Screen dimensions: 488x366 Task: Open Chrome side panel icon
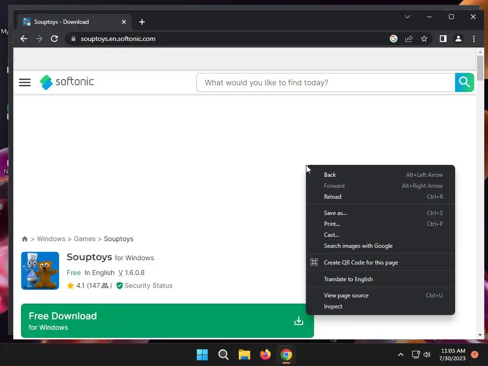[x=443, y=39]
